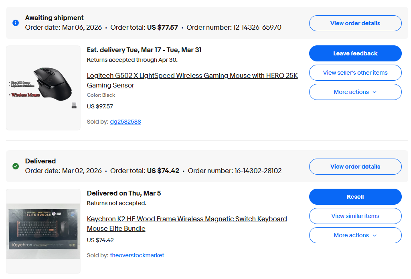Click the Logitech gaming mouse product thumbnail
This screenshot has width=411, height=279.
tap(43, 88)
